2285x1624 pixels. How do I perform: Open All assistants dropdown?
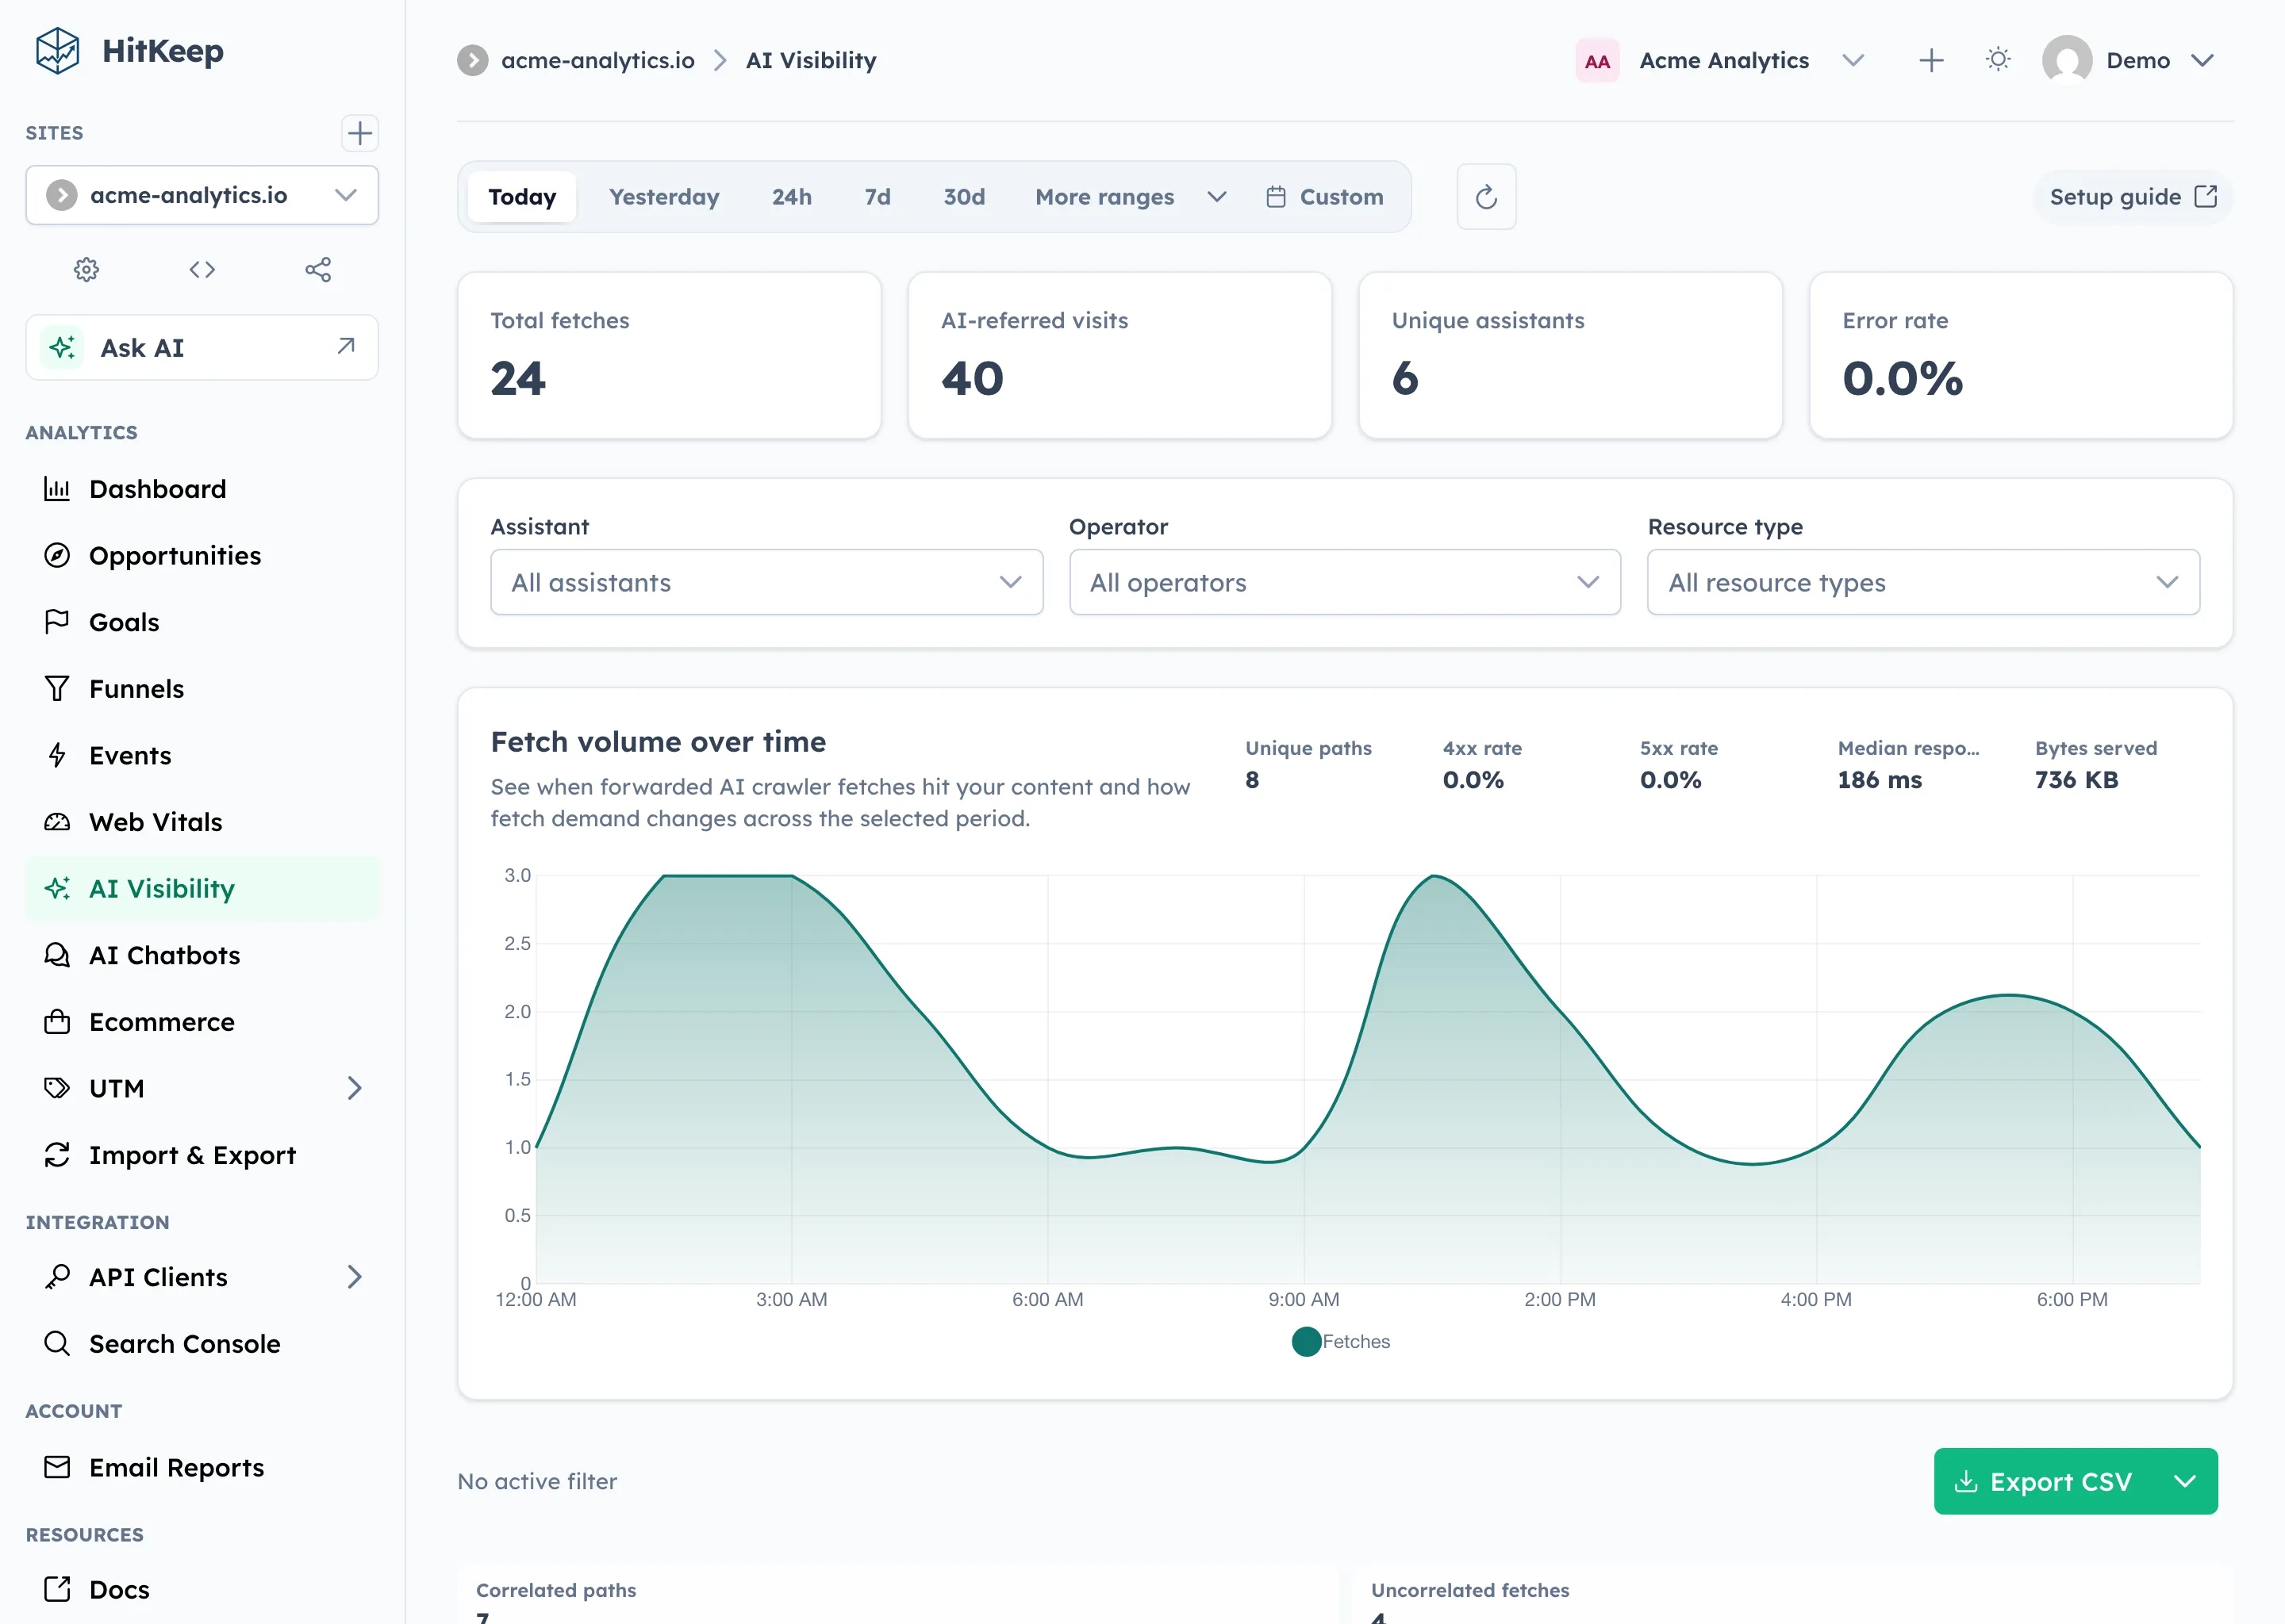[766, 582]
